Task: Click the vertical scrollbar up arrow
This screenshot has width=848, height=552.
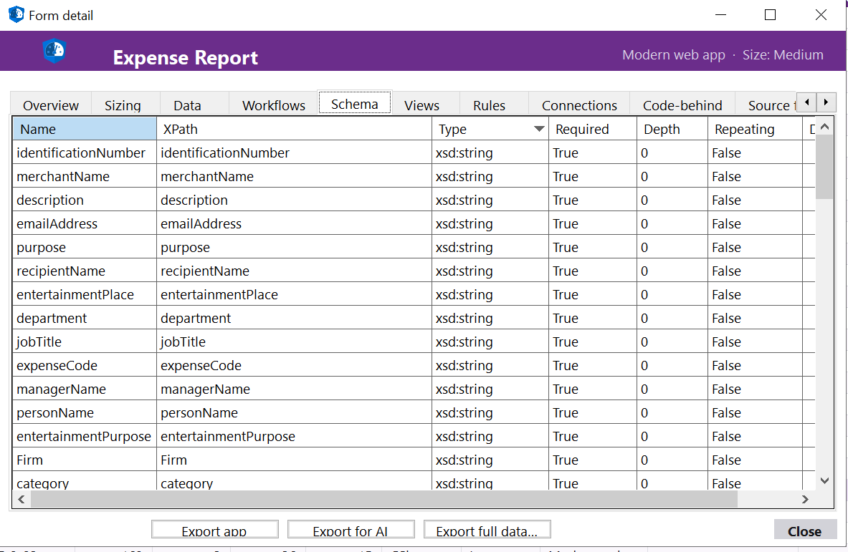Action: pos(825,125)
